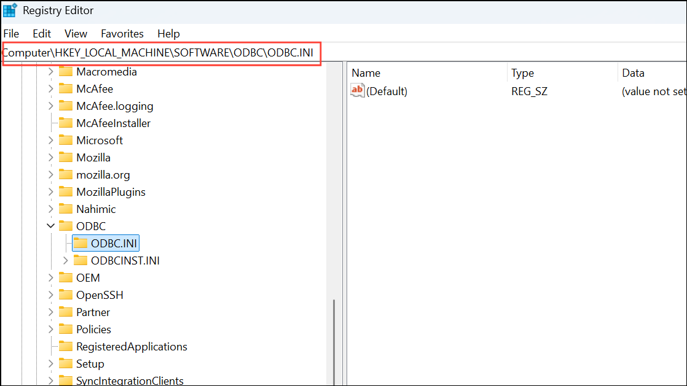Image resolution: width=687 pixels, height=386 pixels.
Task: Open the Edit menu
Action: point(41,34)
